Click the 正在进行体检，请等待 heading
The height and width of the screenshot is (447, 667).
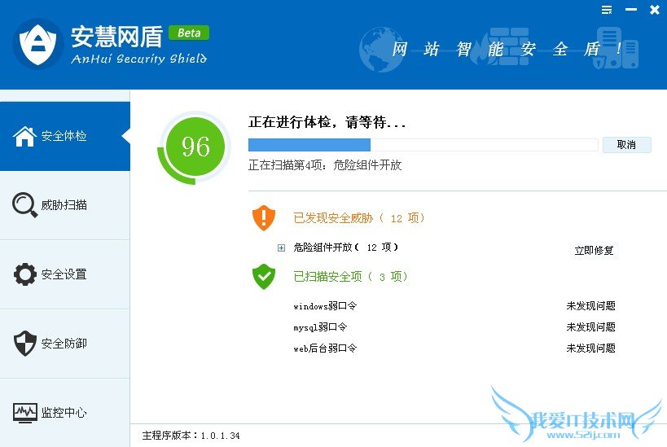(327, 122)
